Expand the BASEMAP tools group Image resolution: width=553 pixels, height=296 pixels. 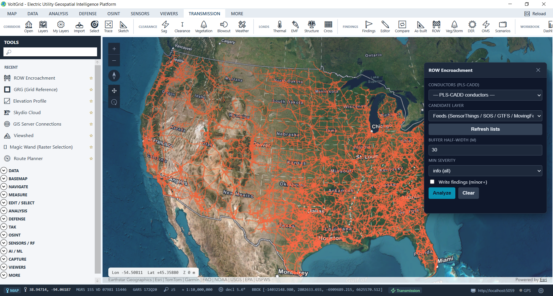click(4, 178)
